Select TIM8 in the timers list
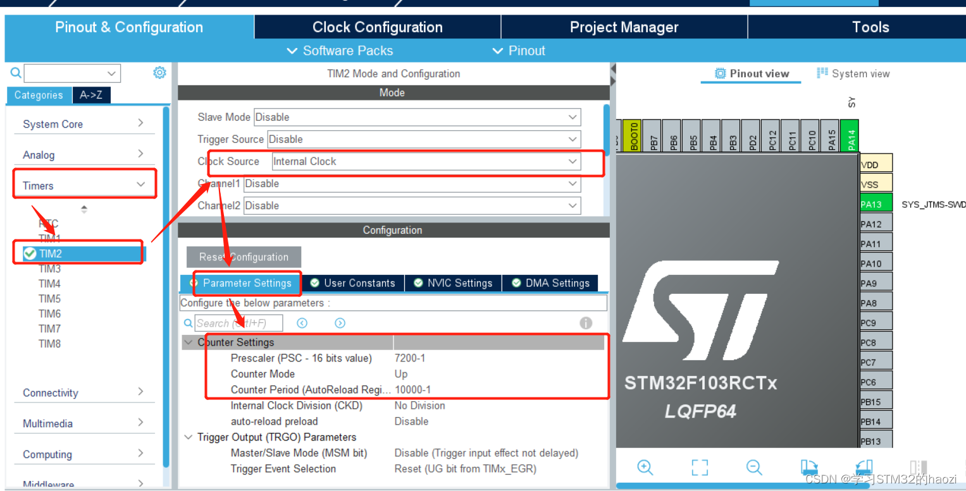This screenshot has height=491, width=966. [x=49, y=344]
